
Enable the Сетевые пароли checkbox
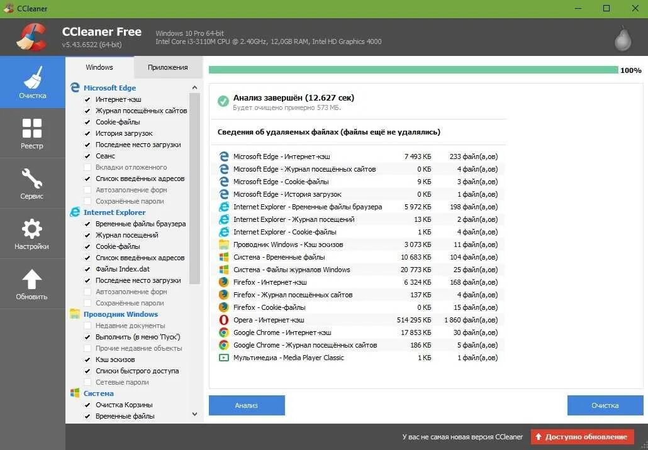click(87, 382)
